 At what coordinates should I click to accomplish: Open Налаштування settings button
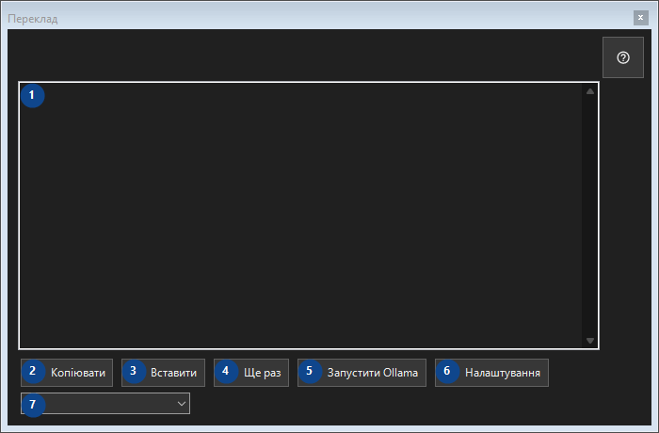point(491,373)
